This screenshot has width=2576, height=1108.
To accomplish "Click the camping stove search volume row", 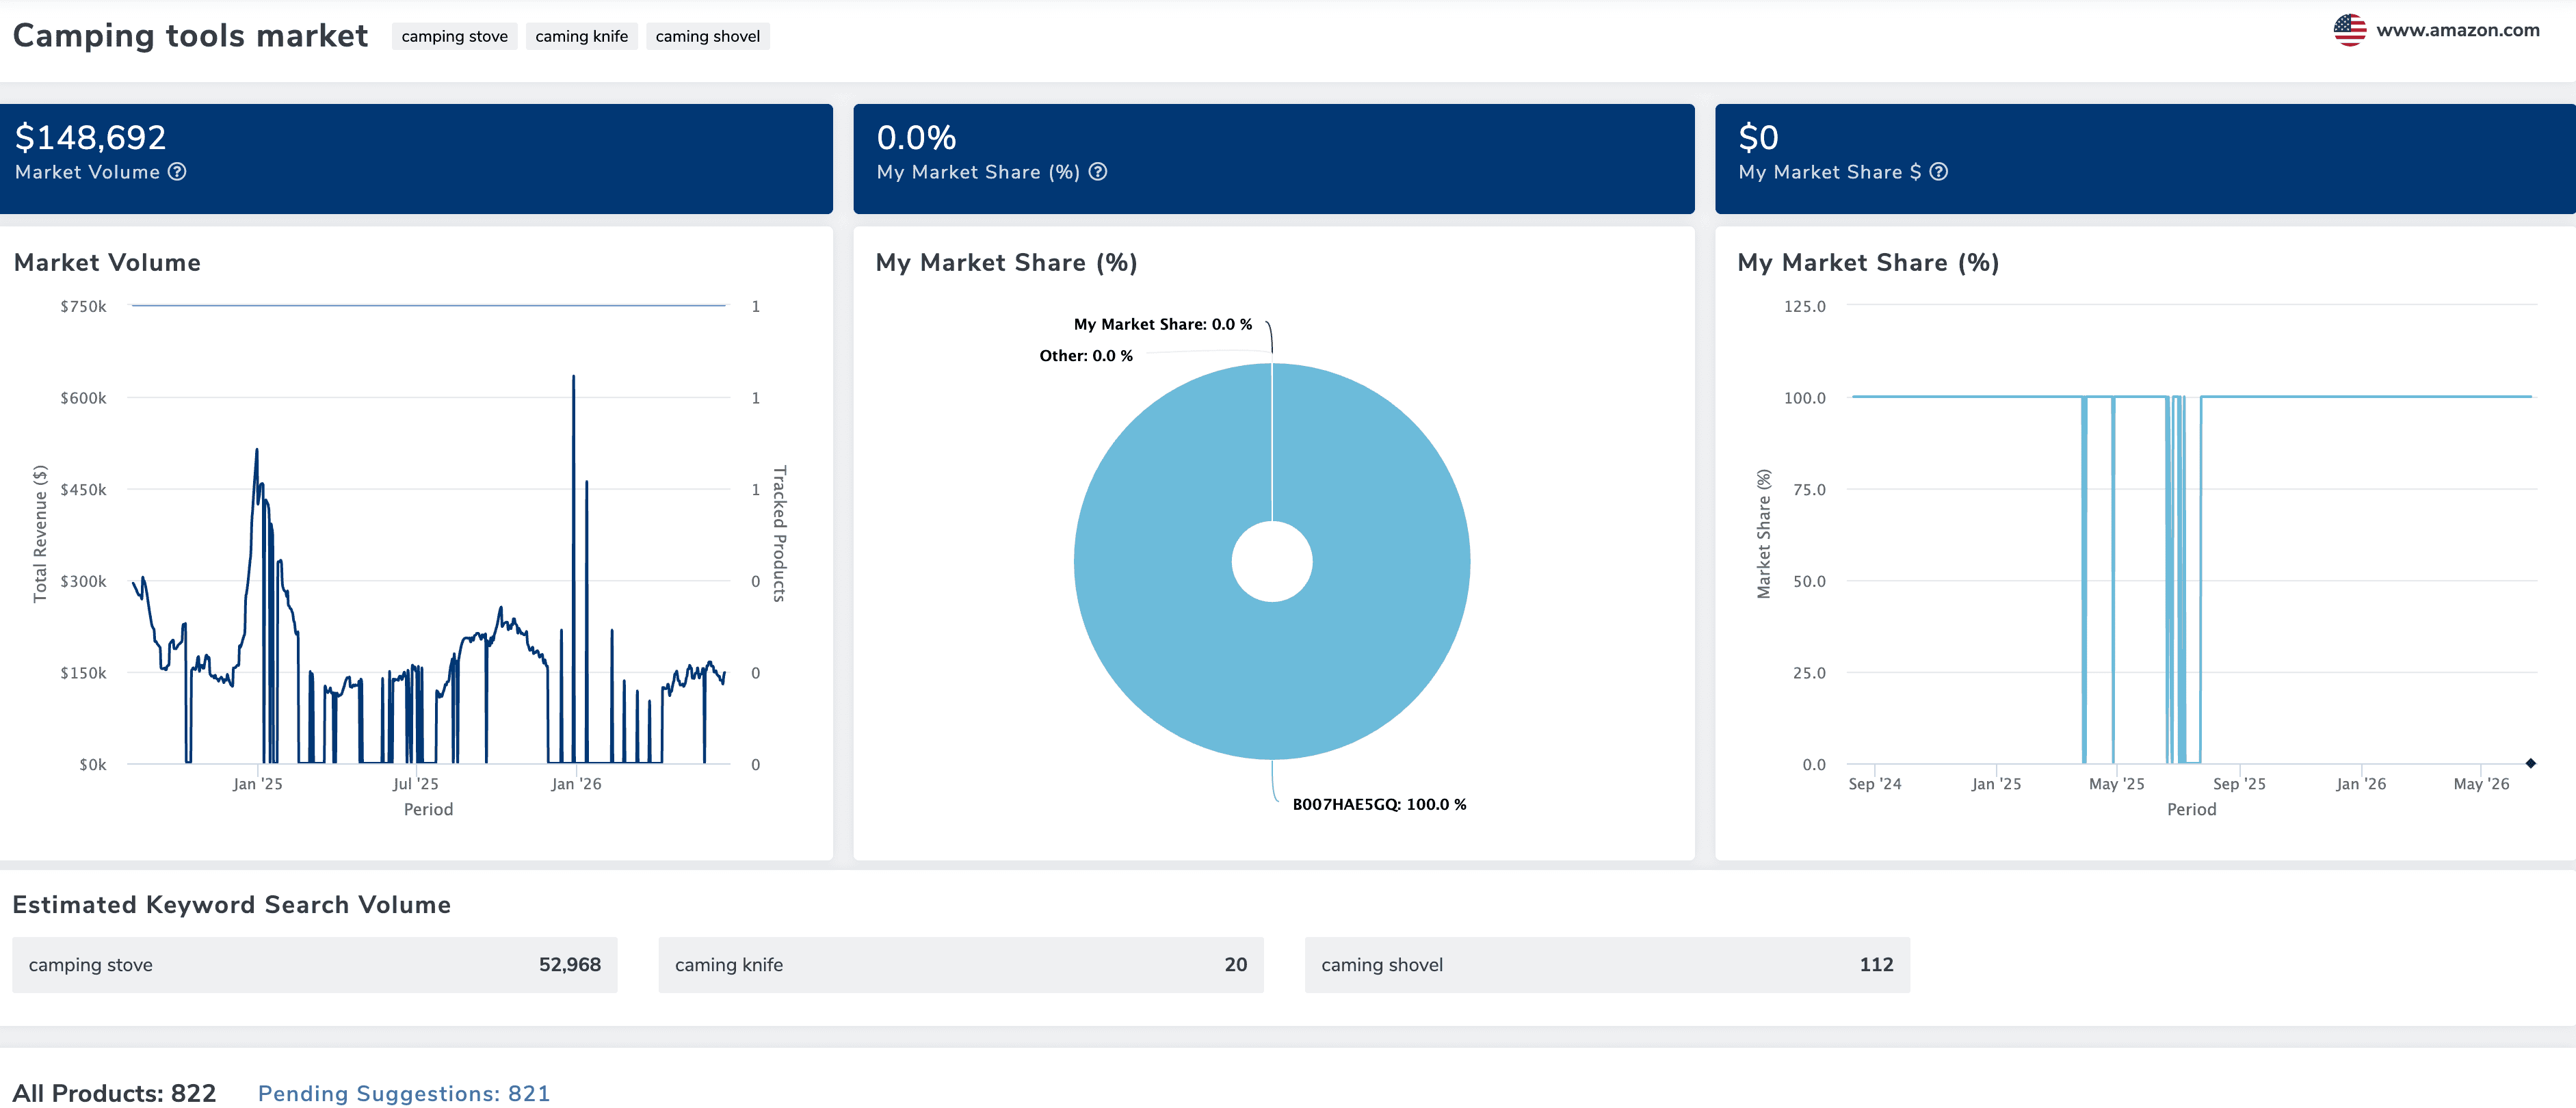I will pyautogui.click(x=315, y=965).
